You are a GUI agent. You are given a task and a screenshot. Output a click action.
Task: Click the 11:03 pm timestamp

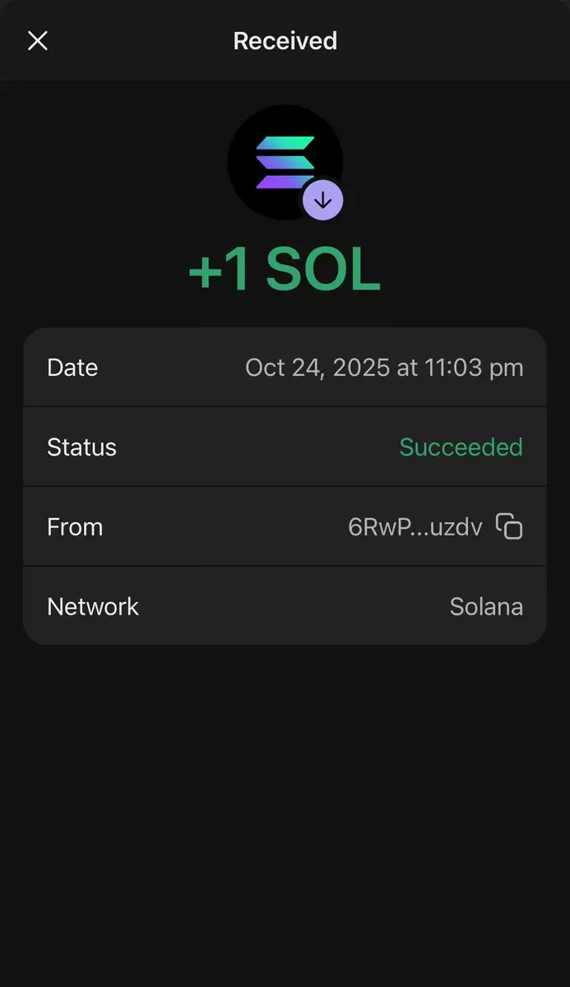pos(474,368)
